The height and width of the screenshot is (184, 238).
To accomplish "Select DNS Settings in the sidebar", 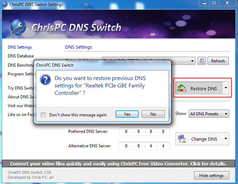I will pyautogui.click(x=20, y=47).
